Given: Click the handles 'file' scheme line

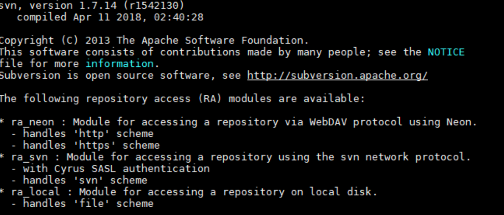Looking at the screenshot, I should (x=83, y=204).
